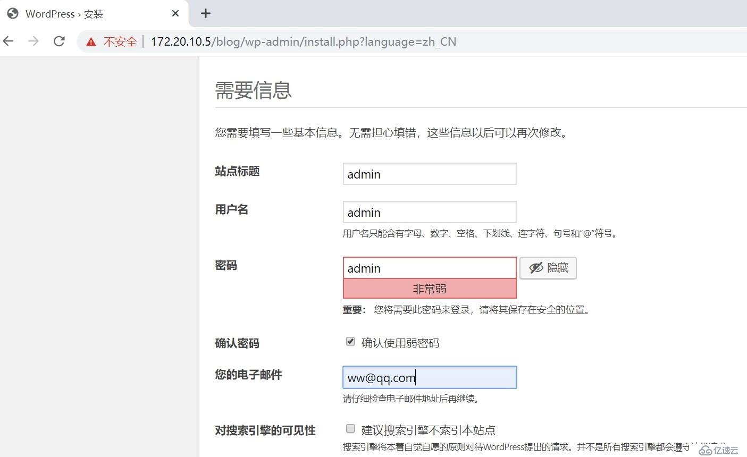Select the WordPress › 安装 tab
The image size is (747, 457).
click(x=94, y=14)
